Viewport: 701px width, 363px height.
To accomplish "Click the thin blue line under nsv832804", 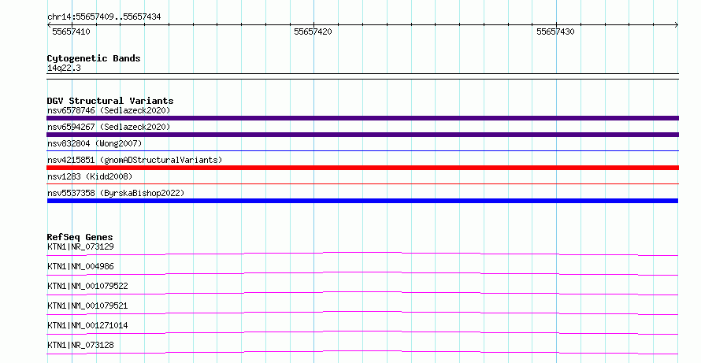I will [362, 151].
